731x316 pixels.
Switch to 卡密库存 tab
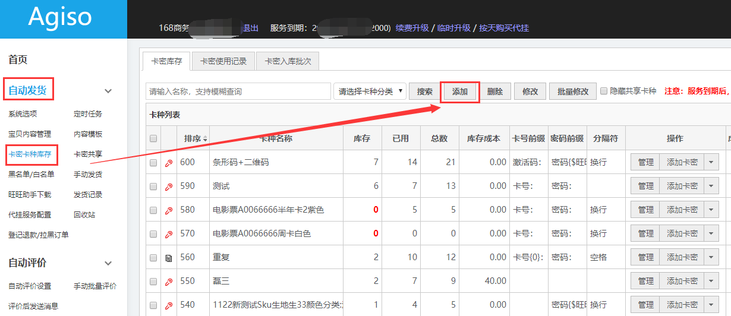pyautogui.click(x=166, y=61)
